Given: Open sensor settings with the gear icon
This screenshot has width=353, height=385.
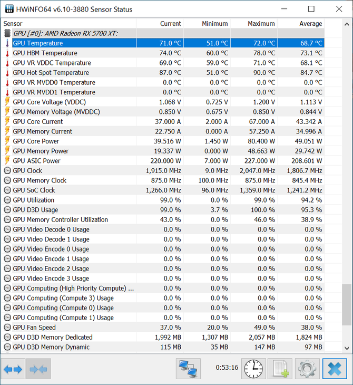Looking at the screenshot, I should click(307, 369).
